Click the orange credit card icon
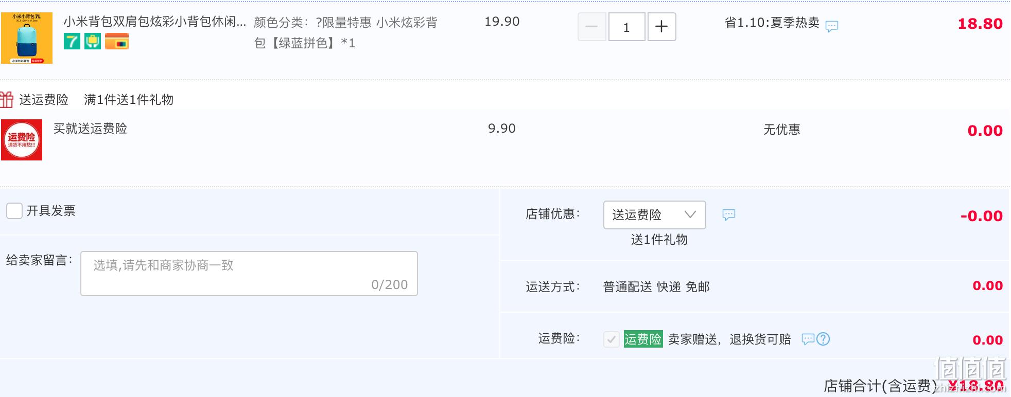 click(x=117, y=41)
